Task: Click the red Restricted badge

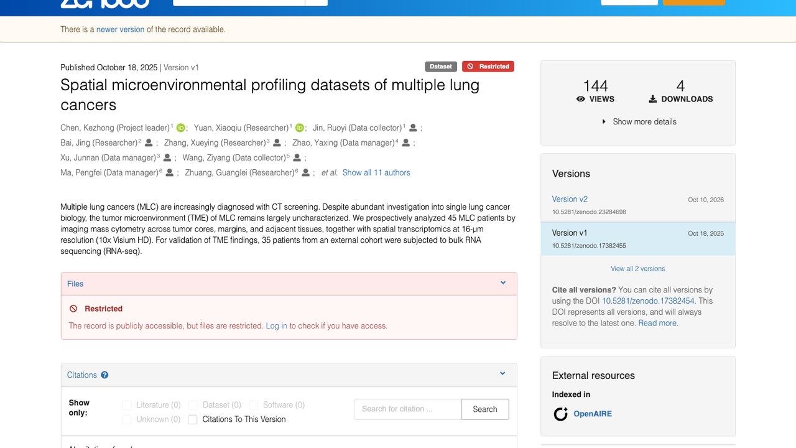Action: pyautogui.click(x=488, y=67)
